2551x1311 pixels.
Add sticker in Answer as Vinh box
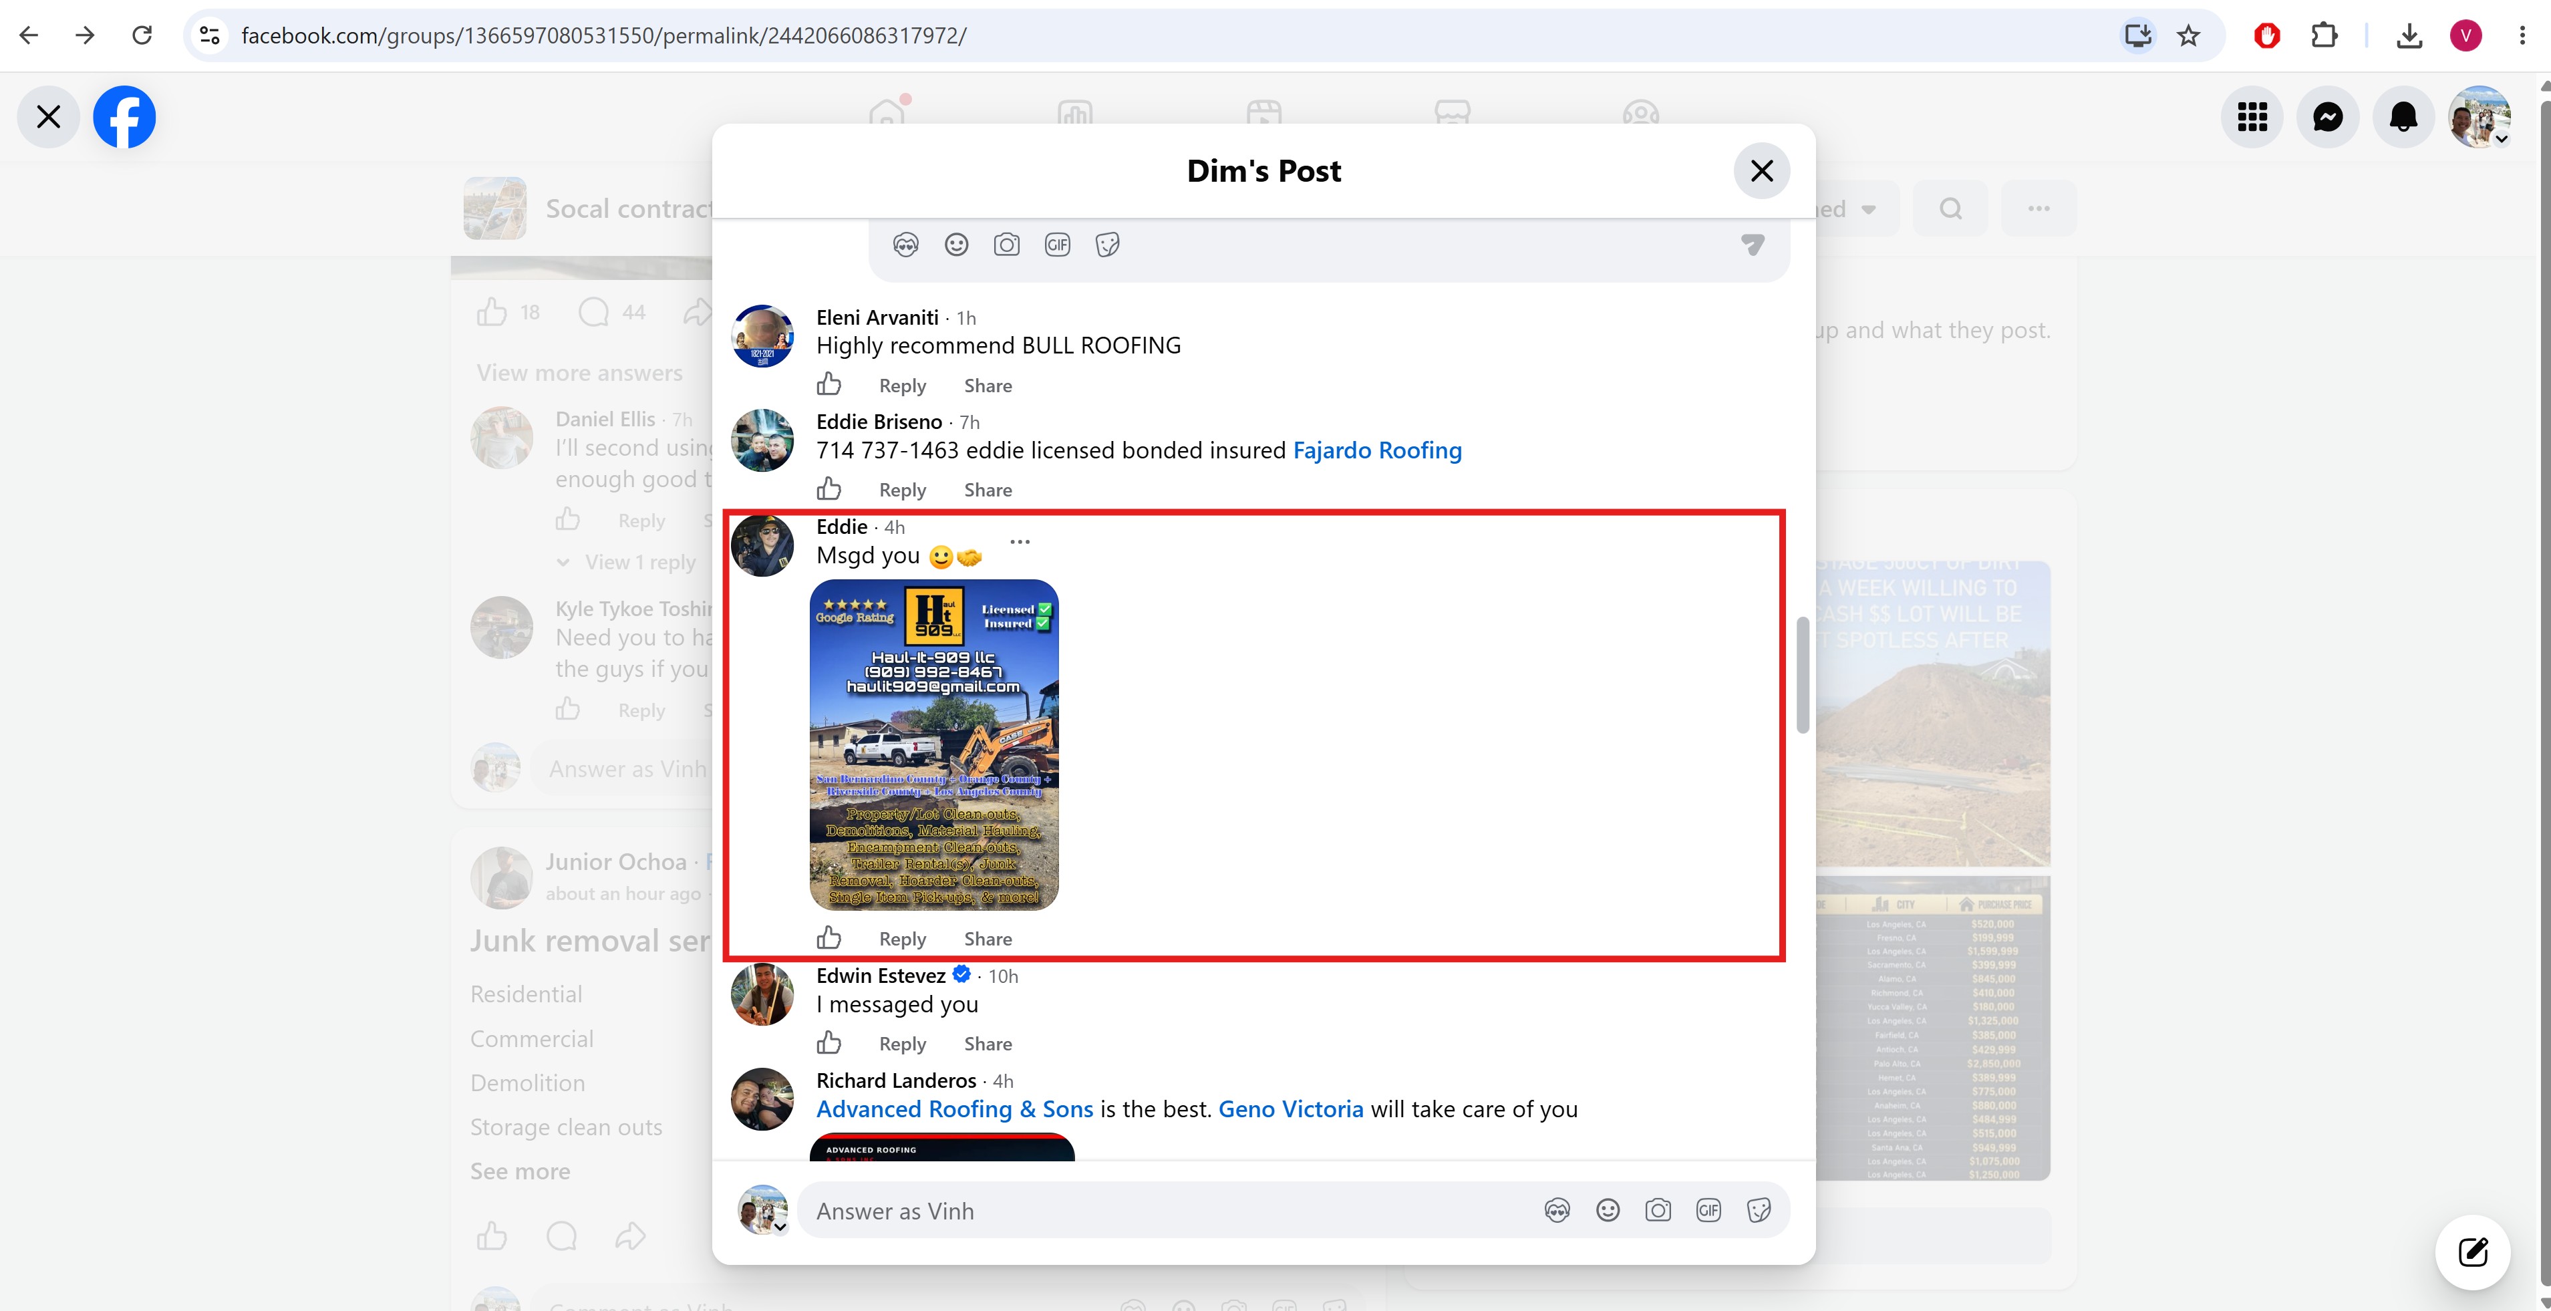tap(1760, 1210)
